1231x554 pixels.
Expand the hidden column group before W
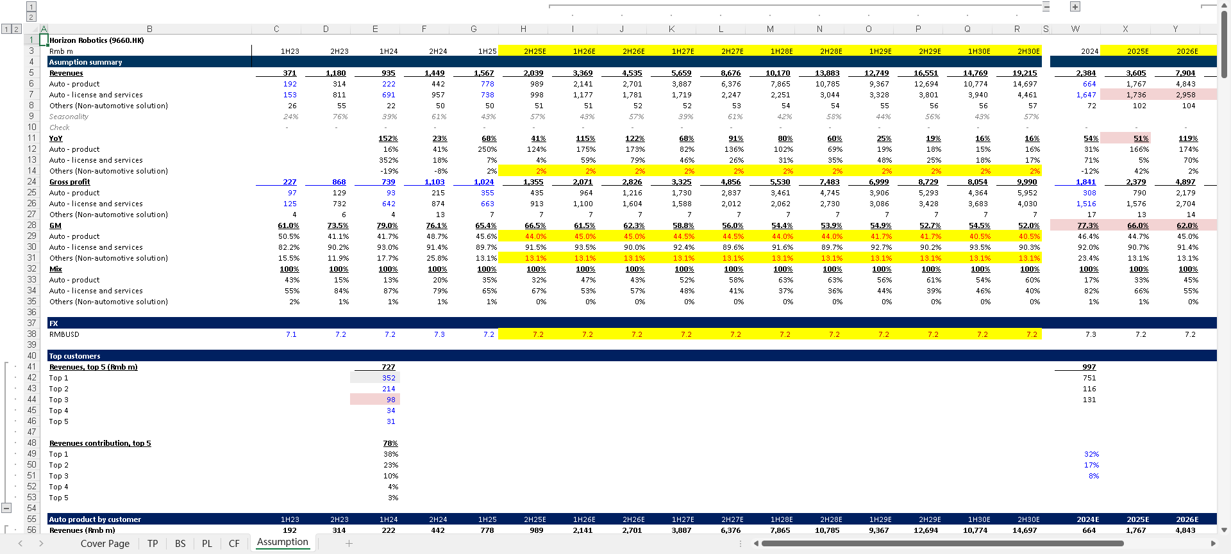[1075, 6]
